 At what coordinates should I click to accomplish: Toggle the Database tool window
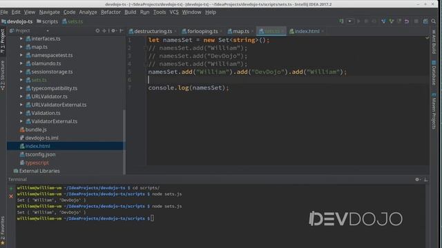tap(434, 72)
